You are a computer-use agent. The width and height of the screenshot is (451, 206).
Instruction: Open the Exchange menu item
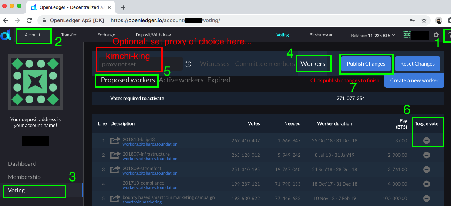pos(106,35)
